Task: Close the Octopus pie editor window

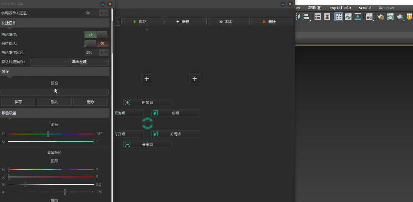Action: click(x=290, y=4)
